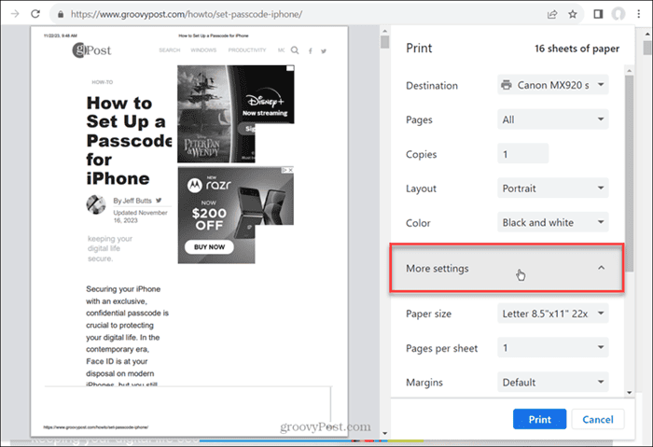Screen dimensions: 653x447
Task: Open the Pages dropdown set to All
Action: [553, 119]
